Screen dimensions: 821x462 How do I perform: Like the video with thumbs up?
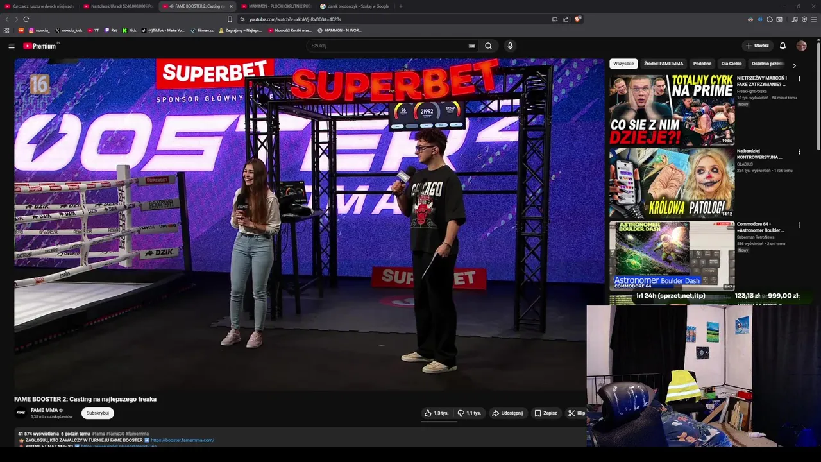pos(437,413)
